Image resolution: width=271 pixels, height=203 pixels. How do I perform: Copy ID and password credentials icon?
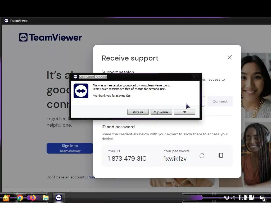point(221,155)
